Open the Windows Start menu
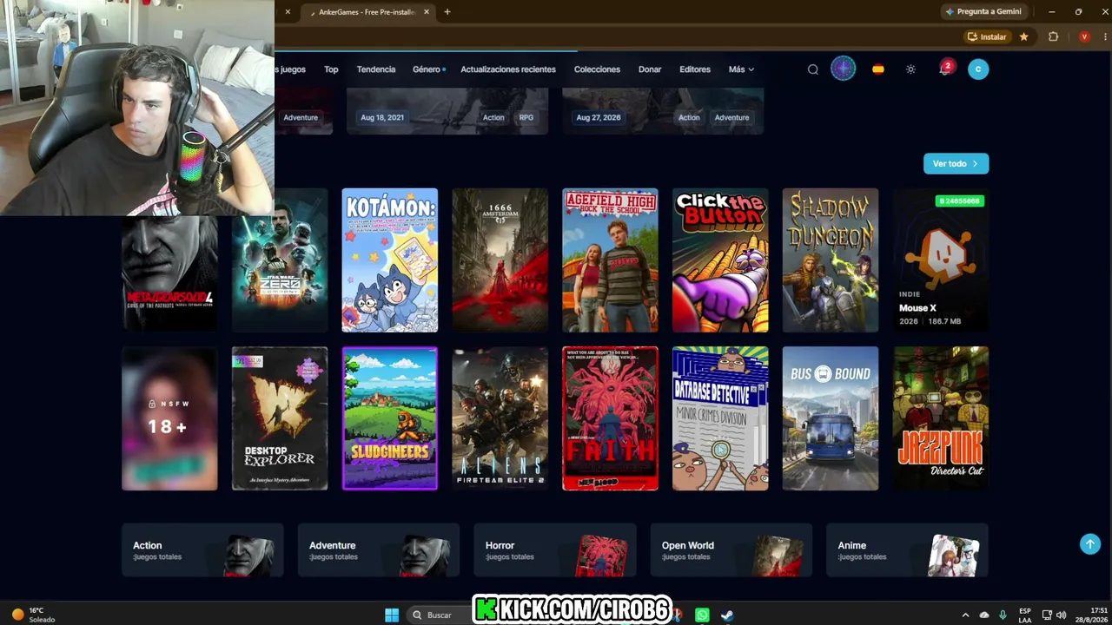The width and height of the screenshot is (1112, 625). click(x=392, y=615)
